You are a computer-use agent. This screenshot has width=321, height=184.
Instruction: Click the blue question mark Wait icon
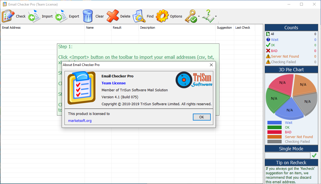[x=268, y=40]
